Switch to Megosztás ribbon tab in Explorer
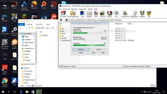Screen dimensions: 167x94 pos(39,24)
